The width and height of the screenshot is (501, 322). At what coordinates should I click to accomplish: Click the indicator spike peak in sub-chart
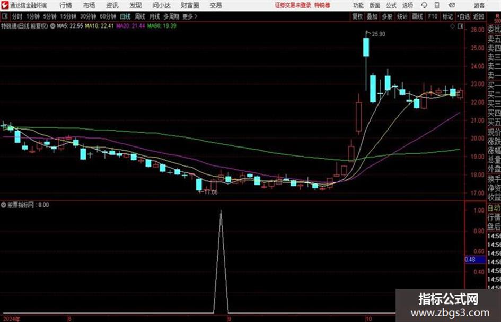coord(221,211)
